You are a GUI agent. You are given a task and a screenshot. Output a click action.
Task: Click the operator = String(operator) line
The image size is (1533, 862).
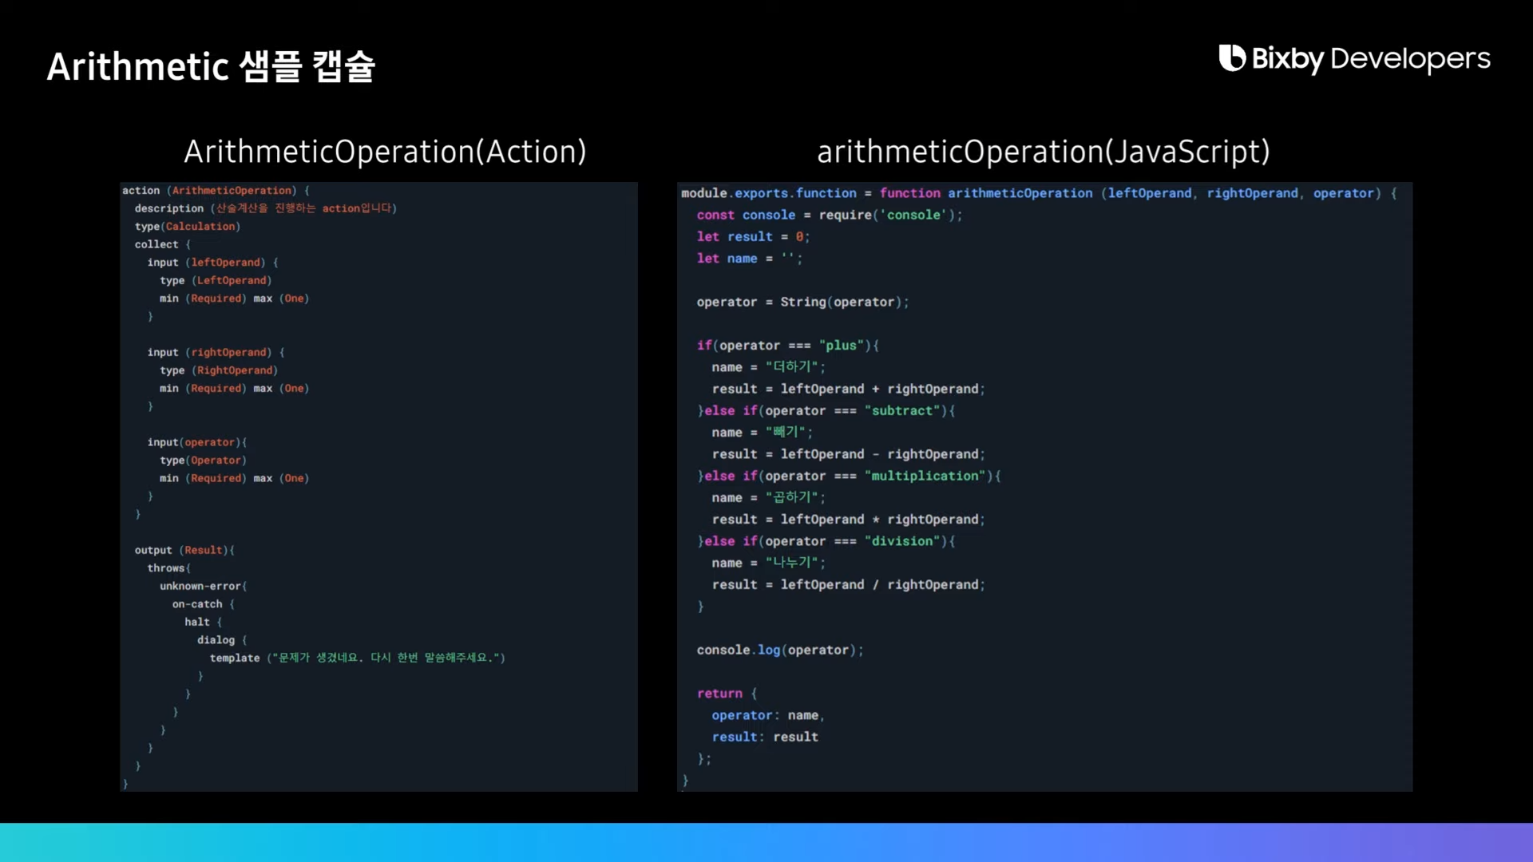pos(802,302)
